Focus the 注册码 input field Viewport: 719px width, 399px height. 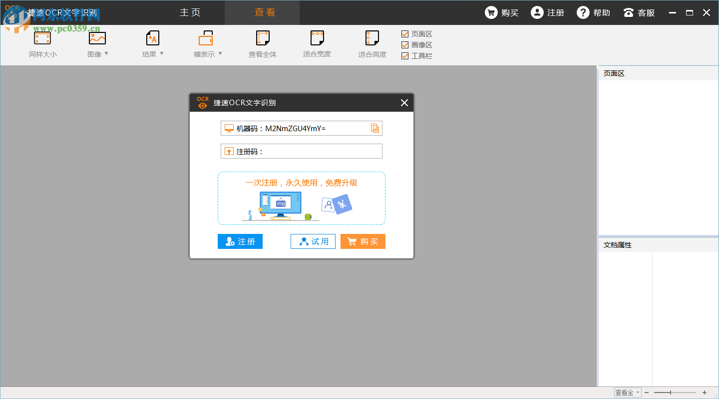click(x=302, y=151)
